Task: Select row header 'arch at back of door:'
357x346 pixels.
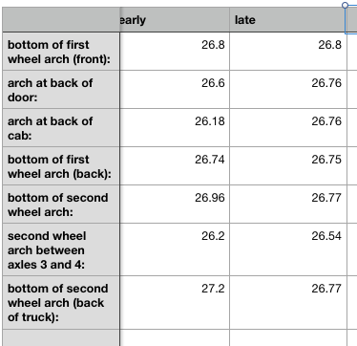Action: (61, 90)
